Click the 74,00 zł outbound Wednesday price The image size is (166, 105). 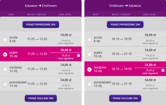pos(66,35)
